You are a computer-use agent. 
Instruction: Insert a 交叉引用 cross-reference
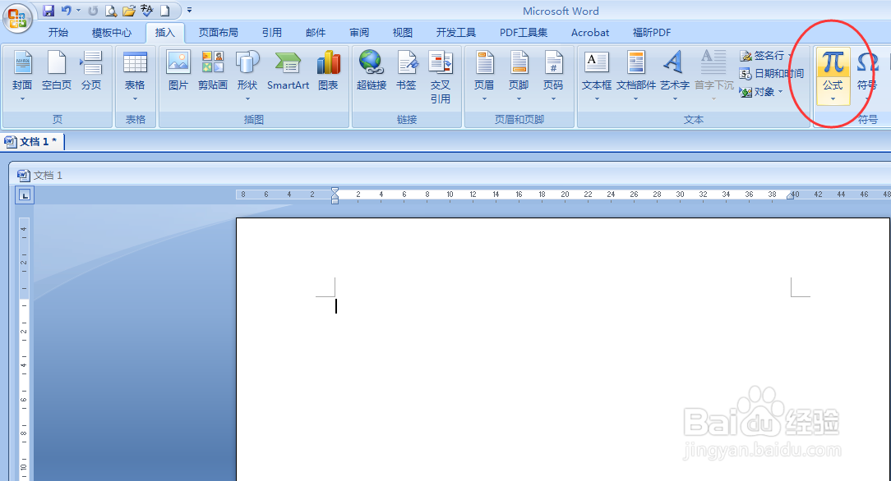(x=441, y=76)
